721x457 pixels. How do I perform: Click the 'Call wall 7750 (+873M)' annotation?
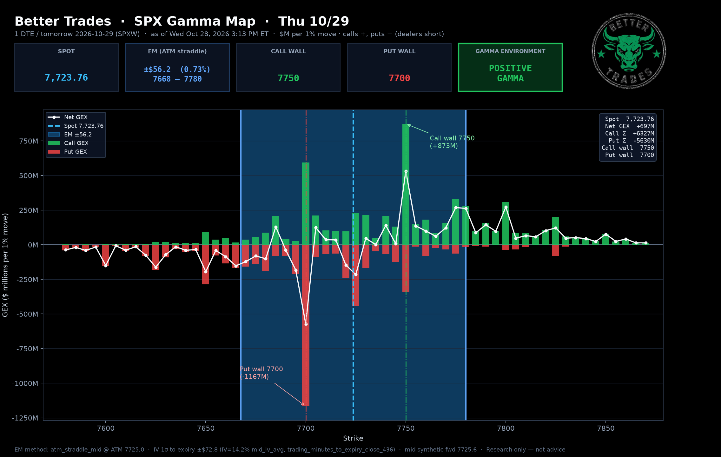click(452, 142)
